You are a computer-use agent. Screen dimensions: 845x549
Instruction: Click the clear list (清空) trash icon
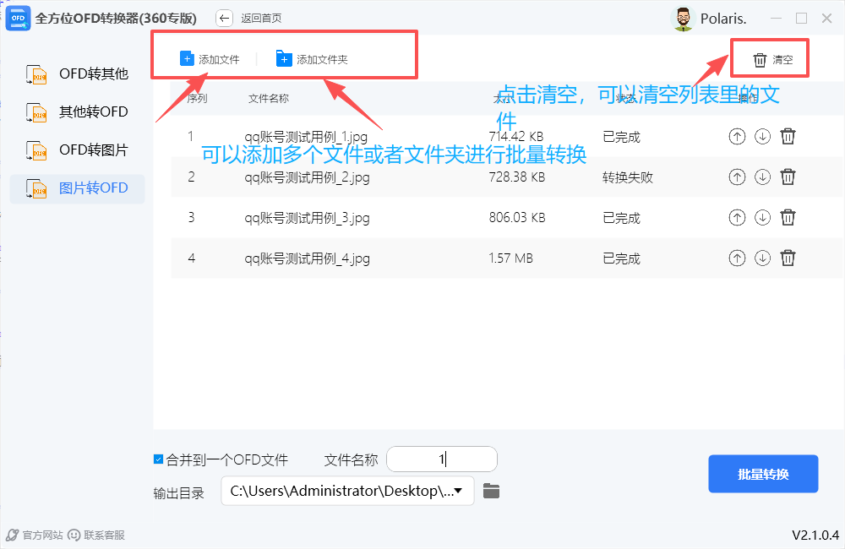pos(760,60)
